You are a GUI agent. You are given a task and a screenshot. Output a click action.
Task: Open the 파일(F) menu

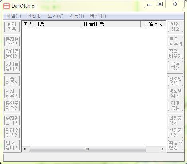point(14,16)
